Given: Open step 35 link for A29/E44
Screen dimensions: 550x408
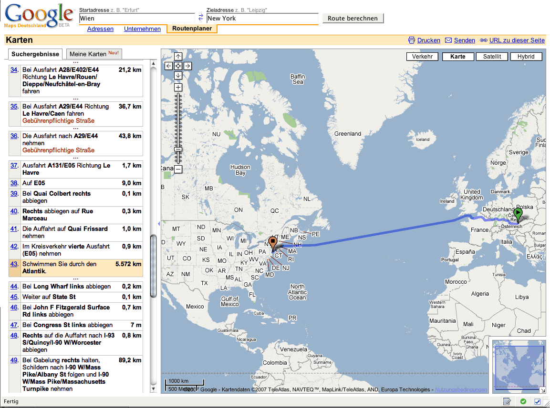Looking at the screenshot, I should [14, 107].
